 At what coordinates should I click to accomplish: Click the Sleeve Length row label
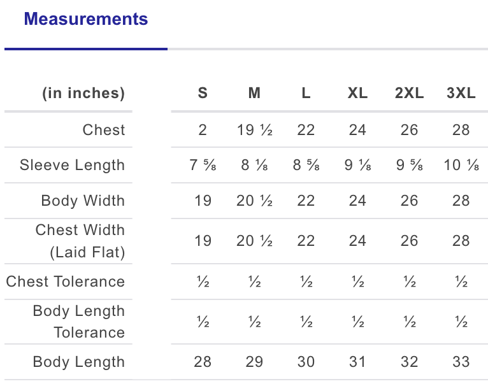pos(72,165)
